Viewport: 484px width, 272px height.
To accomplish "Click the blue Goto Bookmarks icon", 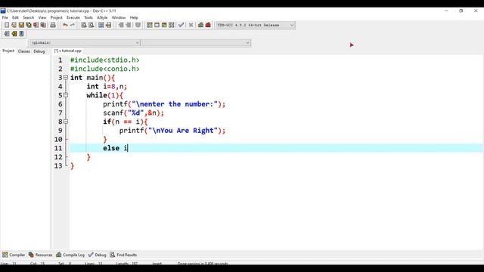I will coord(21,33).
